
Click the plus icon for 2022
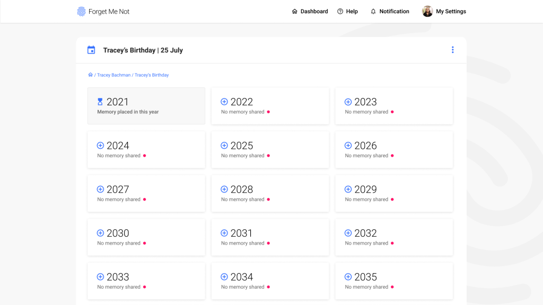[224, 102]
